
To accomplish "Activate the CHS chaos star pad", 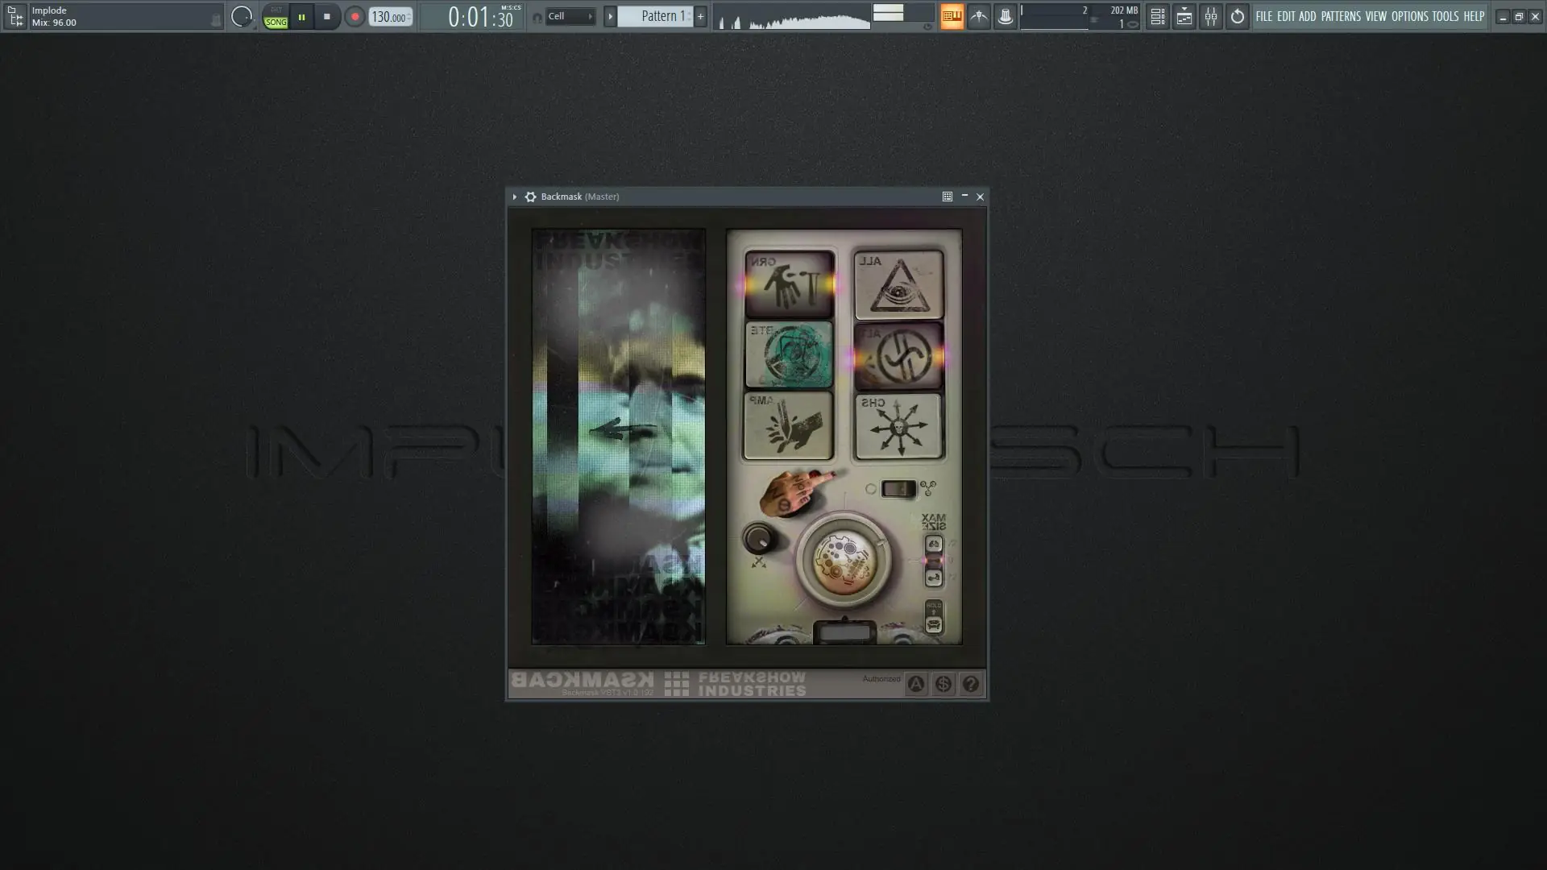I will [898, 426].
